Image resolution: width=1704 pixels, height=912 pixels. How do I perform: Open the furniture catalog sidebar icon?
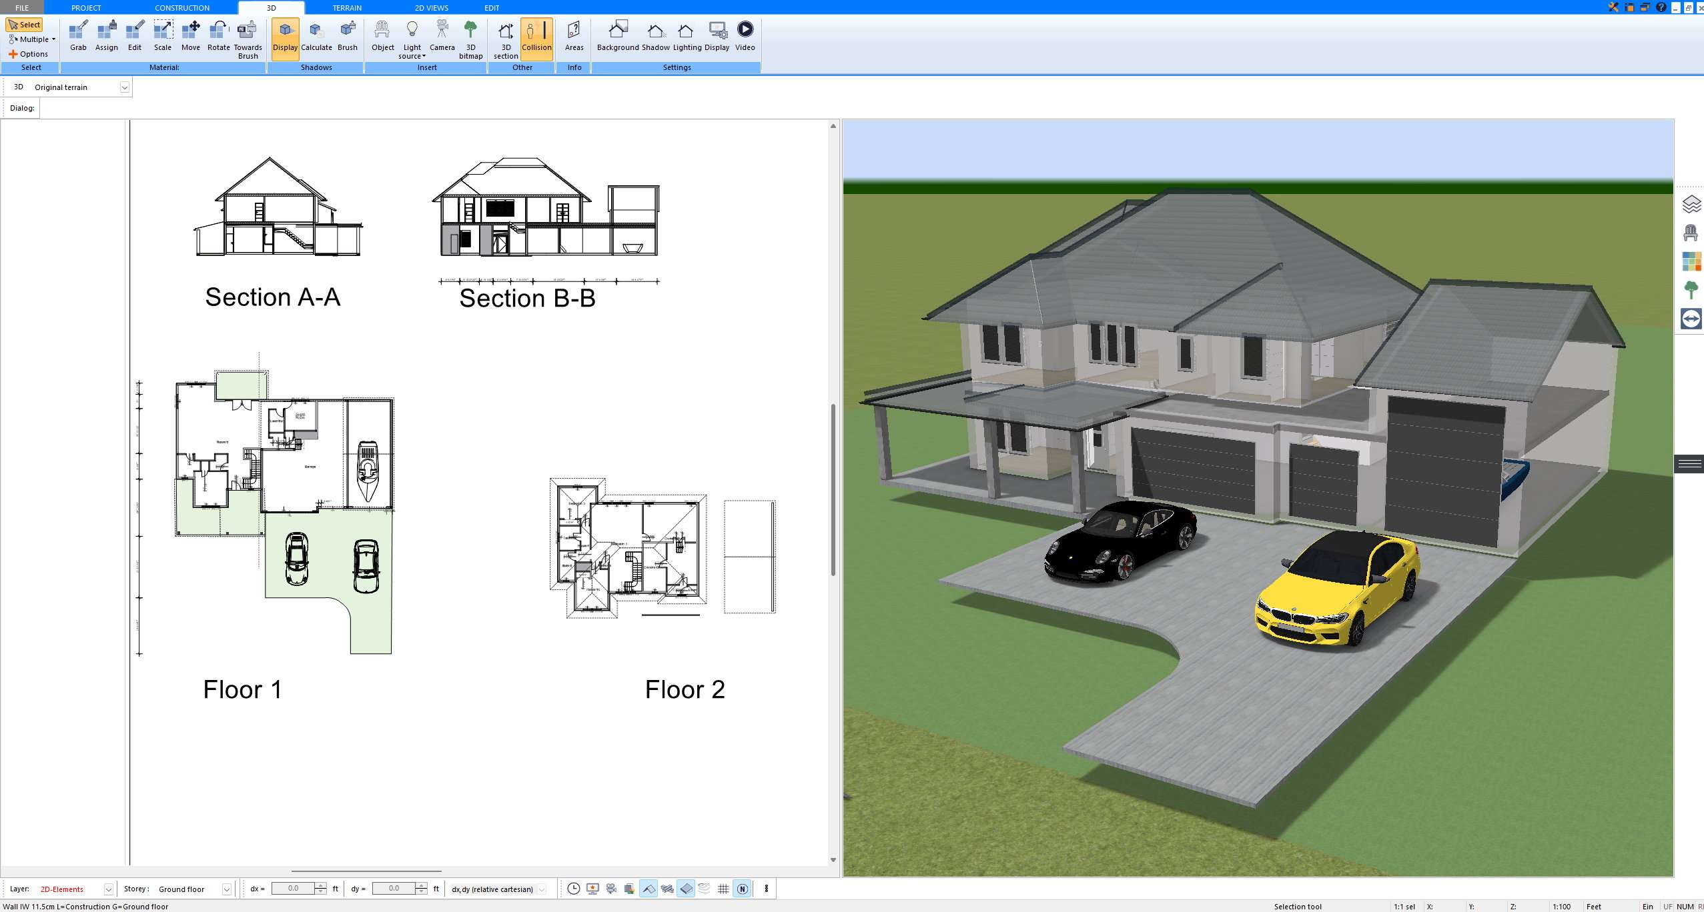click(1691, 233)
